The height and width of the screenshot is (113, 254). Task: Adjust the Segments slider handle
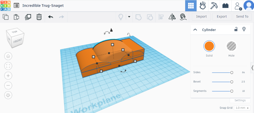(232, 91)
